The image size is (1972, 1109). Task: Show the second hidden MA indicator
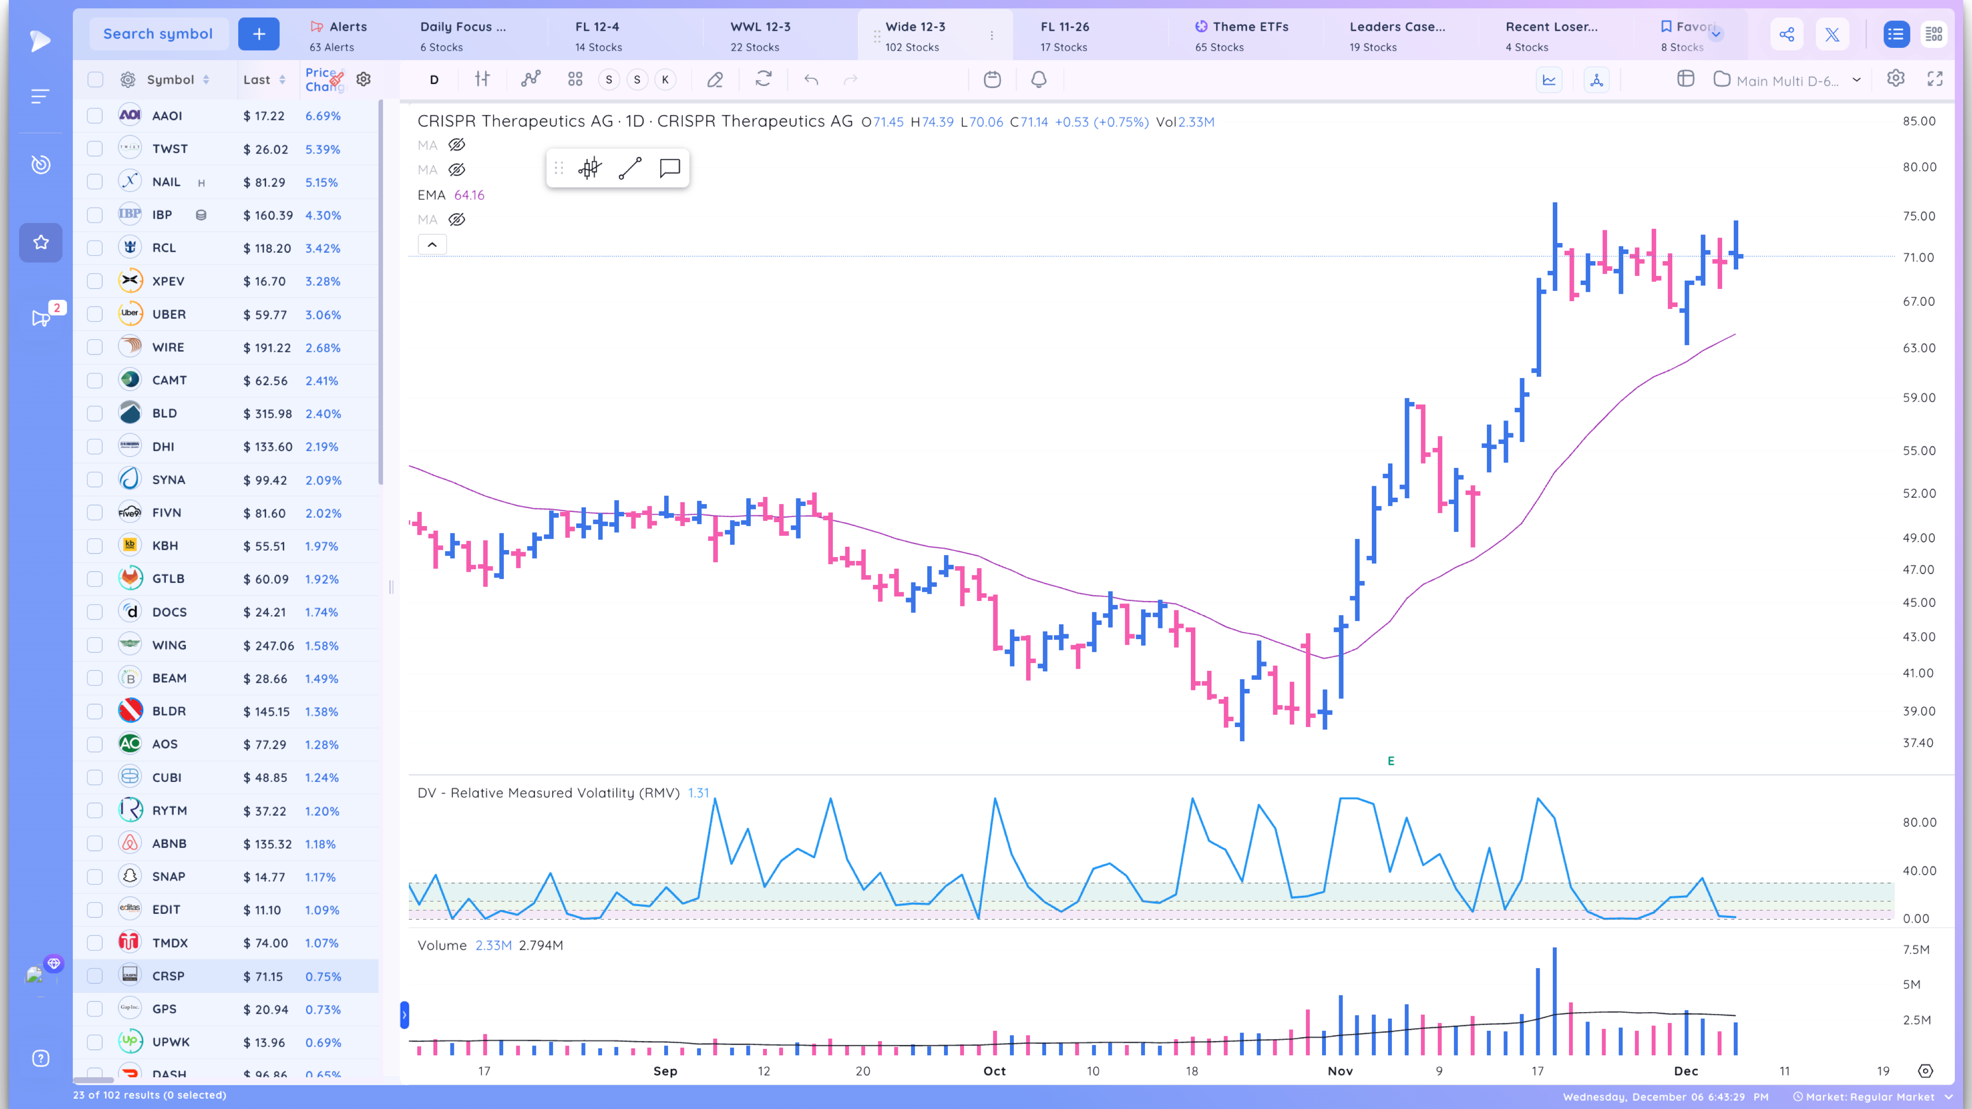pos(456,170)
